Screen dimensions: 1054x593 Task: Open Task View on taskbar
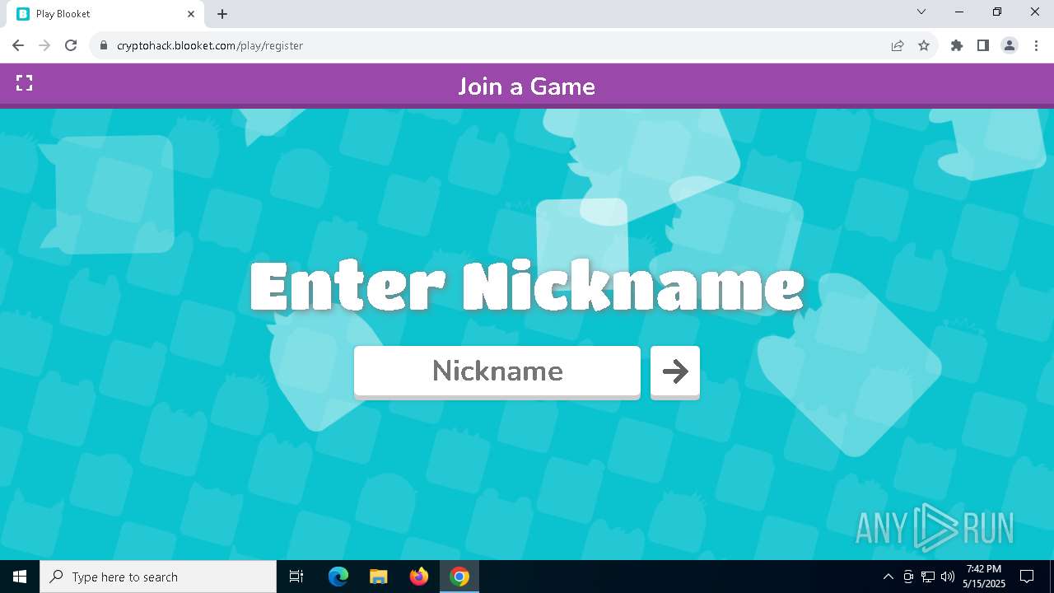(x=296, y=577)
